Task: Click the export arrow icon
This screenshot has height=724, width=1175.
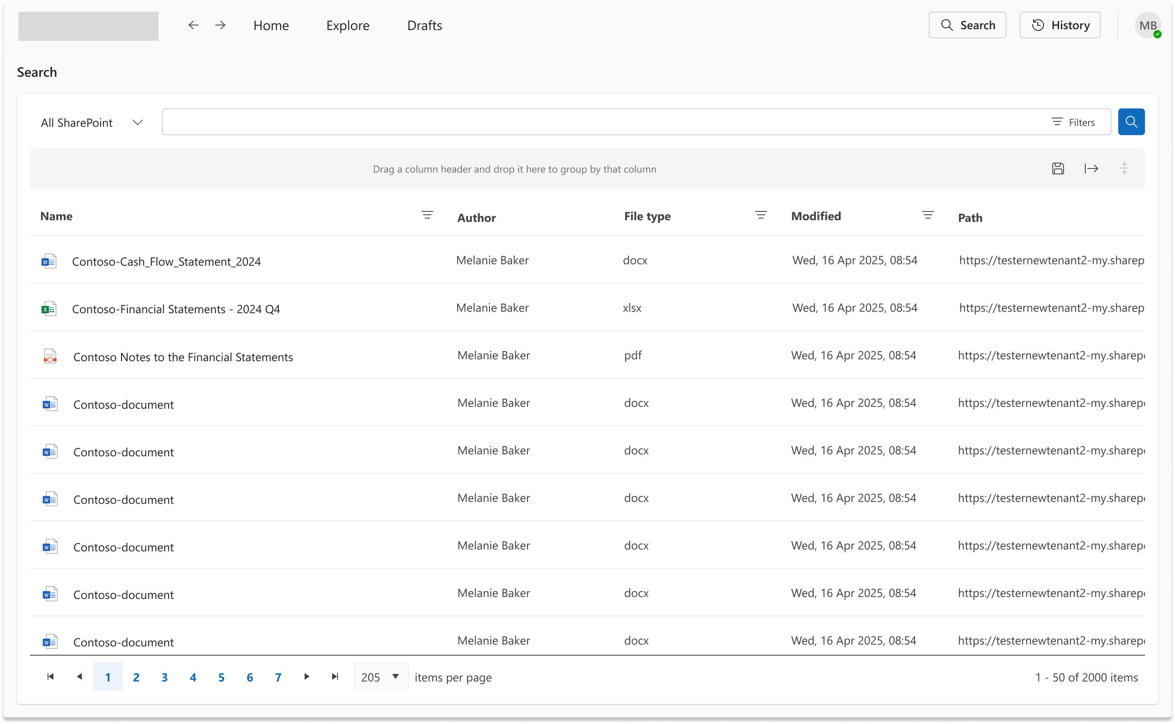Action: [1091, 168]
